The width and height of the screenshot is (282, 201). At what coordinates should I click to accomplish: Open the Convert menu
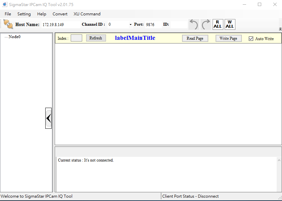pos(60,14)
